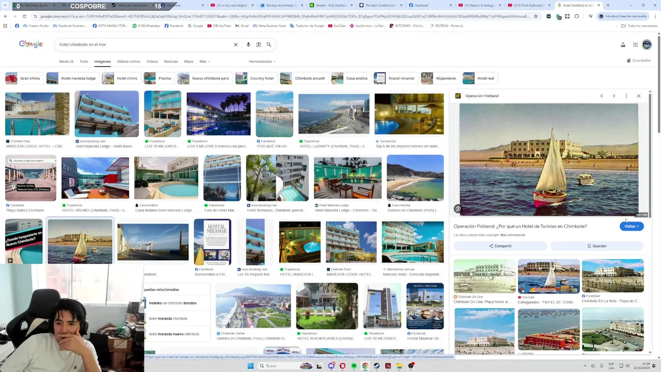Open the Google account avatar
The height and width of the screenshot is (372, 661).
[x=647, y=44]
